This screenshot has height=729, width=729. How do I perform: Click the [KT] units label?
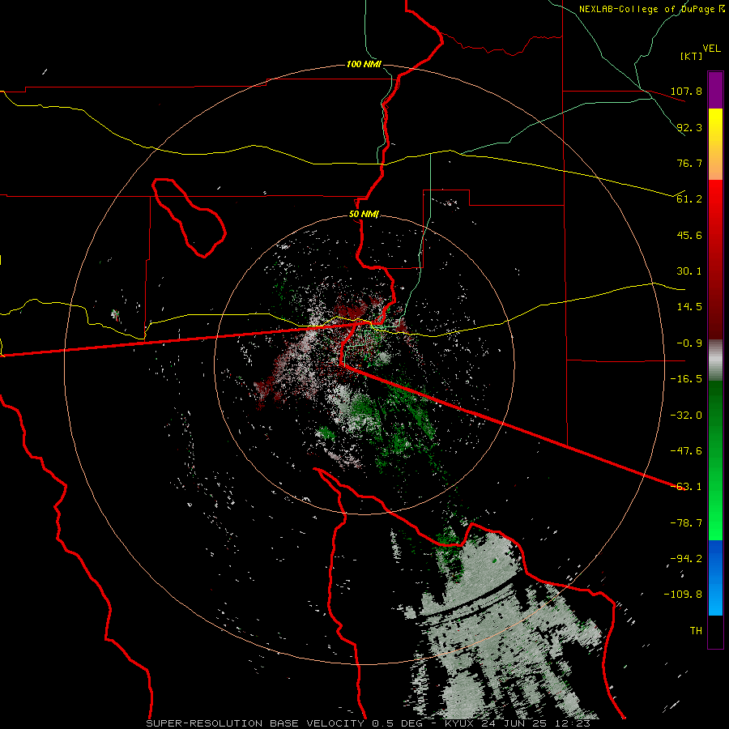[x=691, y=56]
